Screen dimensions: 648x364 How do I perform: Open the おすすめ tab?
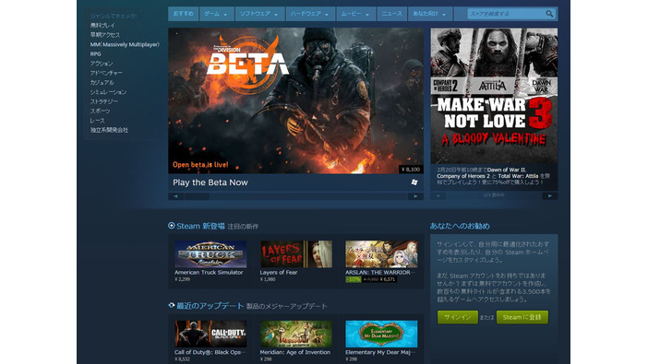(x=183, y=14)
